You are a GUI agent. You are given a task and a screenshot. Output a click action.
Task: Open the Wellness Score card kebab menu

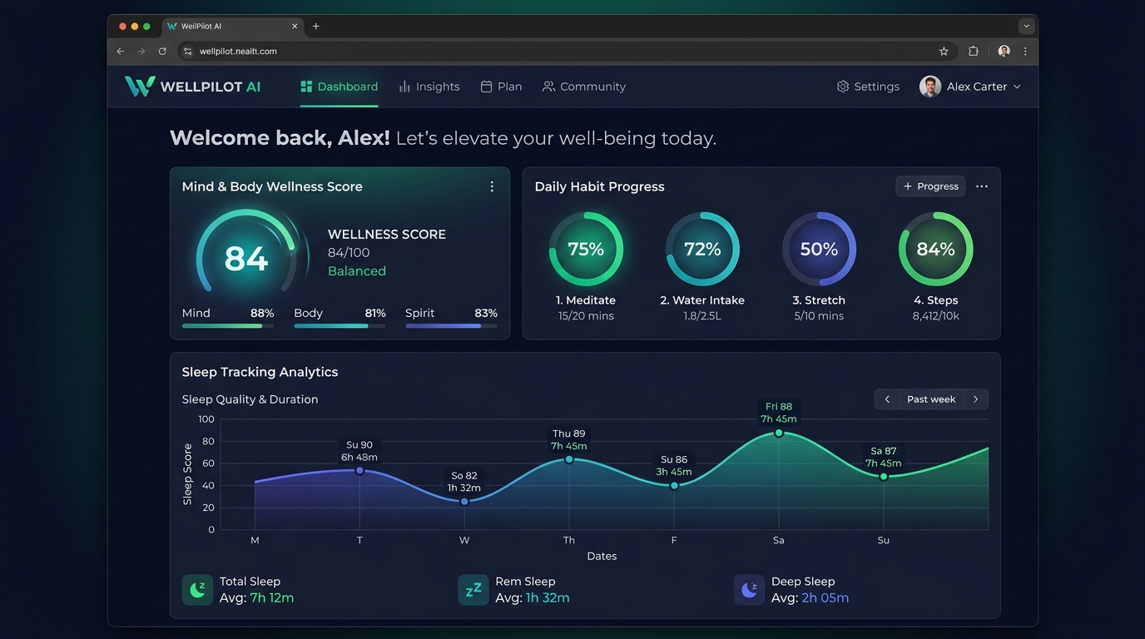(x=492, y=186)
